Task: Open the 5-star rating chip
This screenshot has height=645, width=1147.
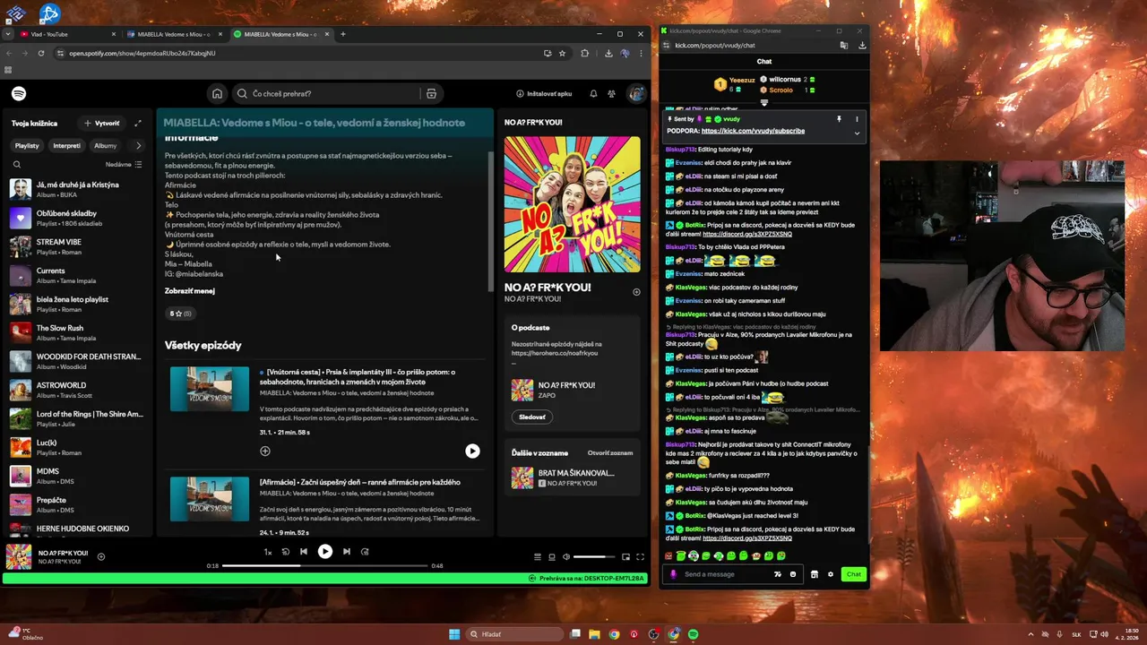Action: [180, 314]
